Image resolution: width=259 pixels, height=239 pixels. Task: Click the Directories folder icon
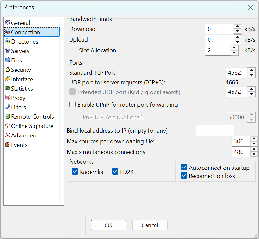(x=7, y=41)
